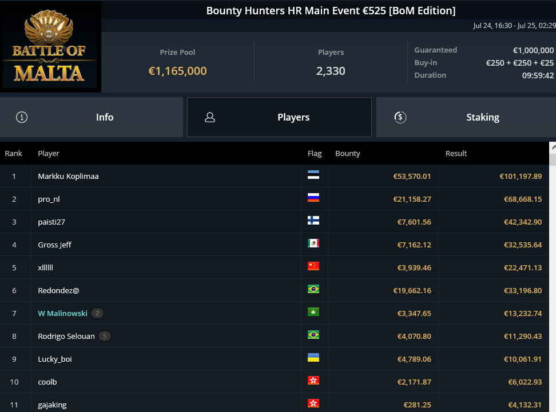Click the person silhouette icon
This screenshot has height=412, width=556.
coord(210,117)
